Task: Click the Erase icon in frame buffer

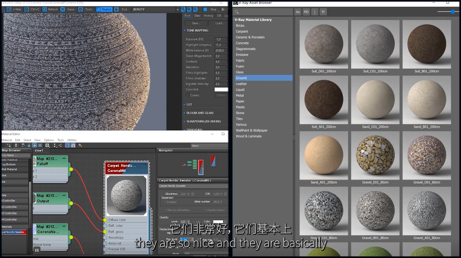Action: click(62, 9)
